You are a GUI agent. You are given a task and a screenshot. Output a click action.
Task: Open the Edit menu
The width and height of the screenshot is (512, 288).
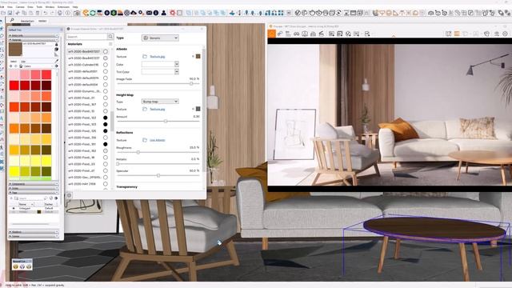coord(2,6)
